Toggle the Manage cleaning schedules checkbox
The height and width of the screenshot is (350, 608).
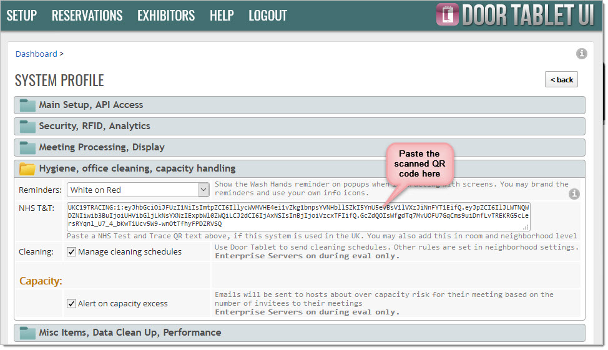tap(72, 252)
